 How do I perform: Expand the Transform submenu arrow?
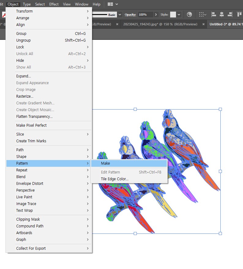click(x=88, y=11)
